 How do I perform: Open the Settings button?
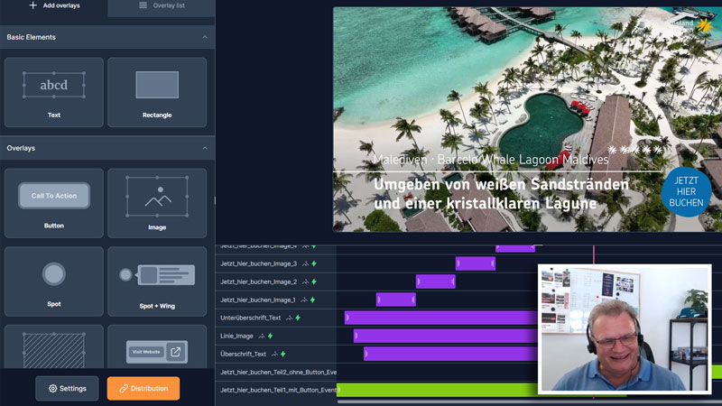pyautogui.click(x=68, y=388)
